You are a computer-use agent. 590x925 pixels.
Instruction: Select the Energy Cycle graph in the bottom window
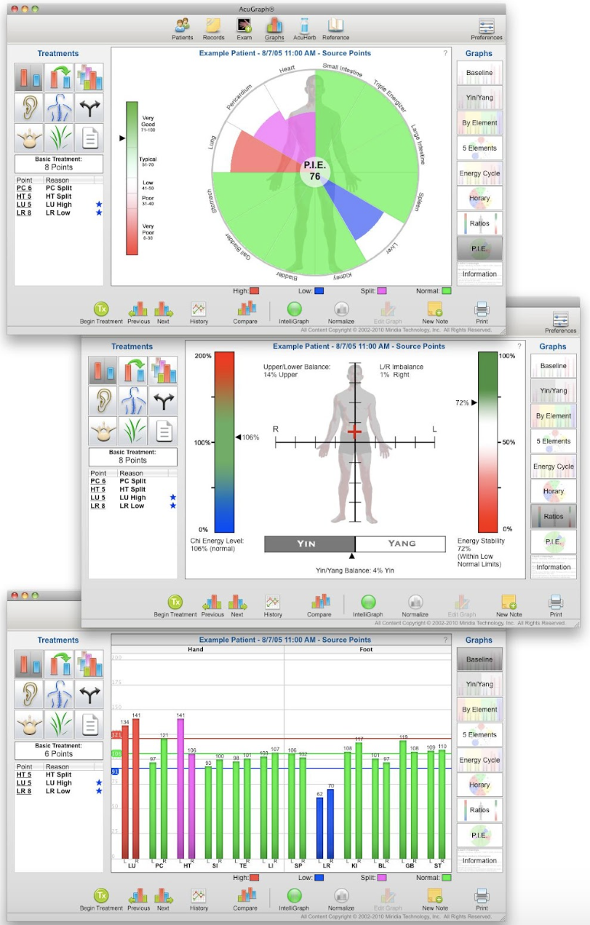479,760
